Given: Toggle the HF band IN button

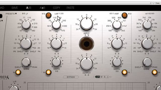Looking at the screenshot, I should coord(154,72).
